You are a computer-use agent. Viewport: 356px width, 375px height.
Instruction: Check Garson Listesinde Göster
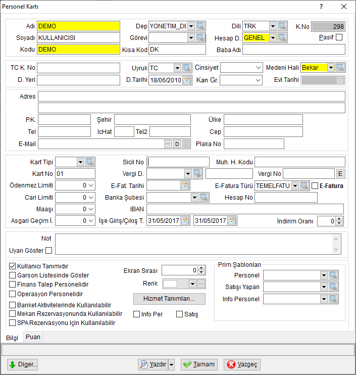click(12, 275)
